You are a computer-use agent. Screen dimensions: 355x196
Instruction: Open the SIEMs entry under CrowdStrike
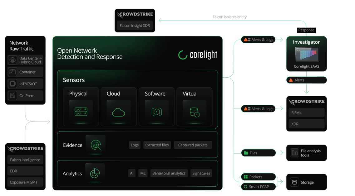coord(306,112)
